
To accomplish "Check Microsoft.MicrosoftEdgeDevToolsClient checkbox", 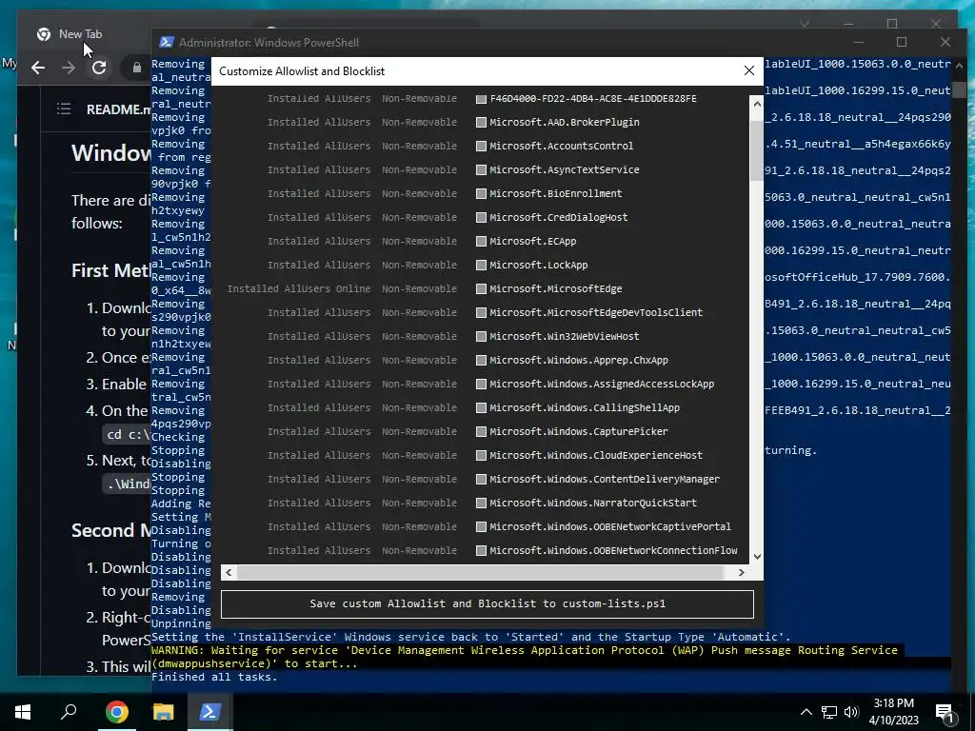I will [481, 312].
